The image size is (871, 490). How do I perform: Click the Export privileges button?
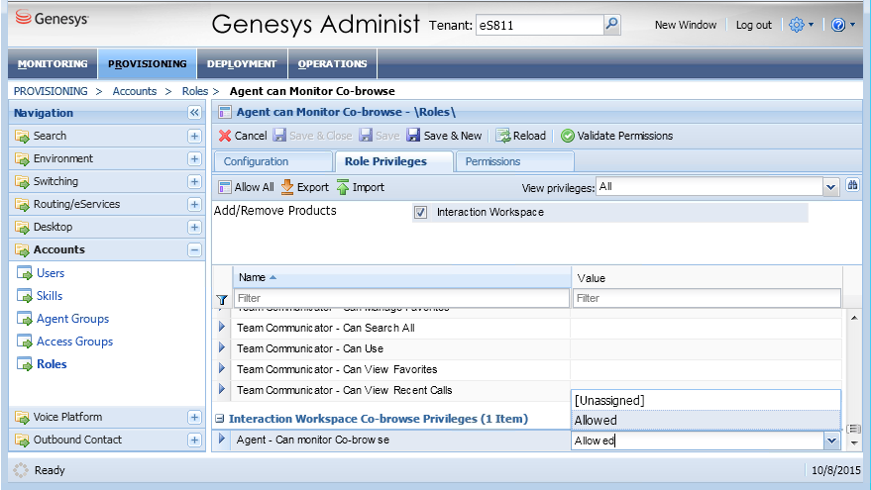[x=305, y=187]
